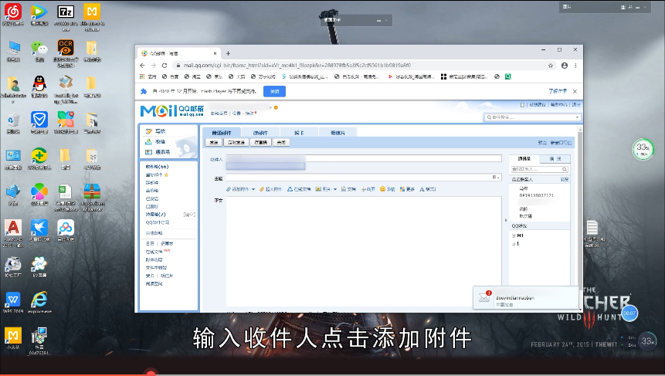
Task: Open dropdown arrow beside the Photo button
Action: pyautogui.click(x=334, y=189)
